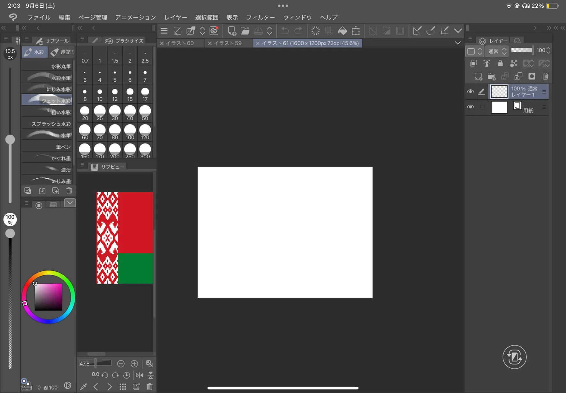Select the fill bucket icon in command bar

[x=343, y=31]
